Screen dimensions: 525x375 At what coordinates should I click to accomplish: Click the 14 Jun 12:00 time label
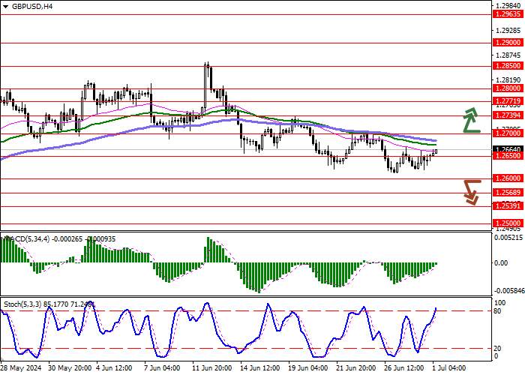[260, 368]
